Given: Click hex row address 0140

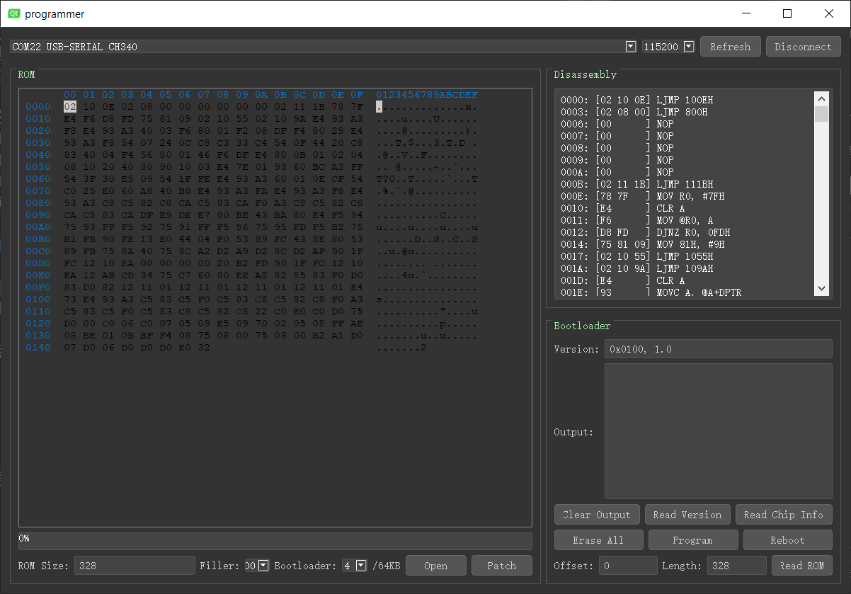Looking at the screenshot, I should [x=38, y=348].
